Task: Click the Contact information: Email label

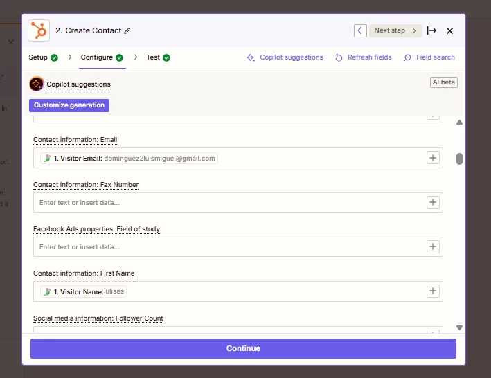Action: pyautogui.click(x=75, y=140)
